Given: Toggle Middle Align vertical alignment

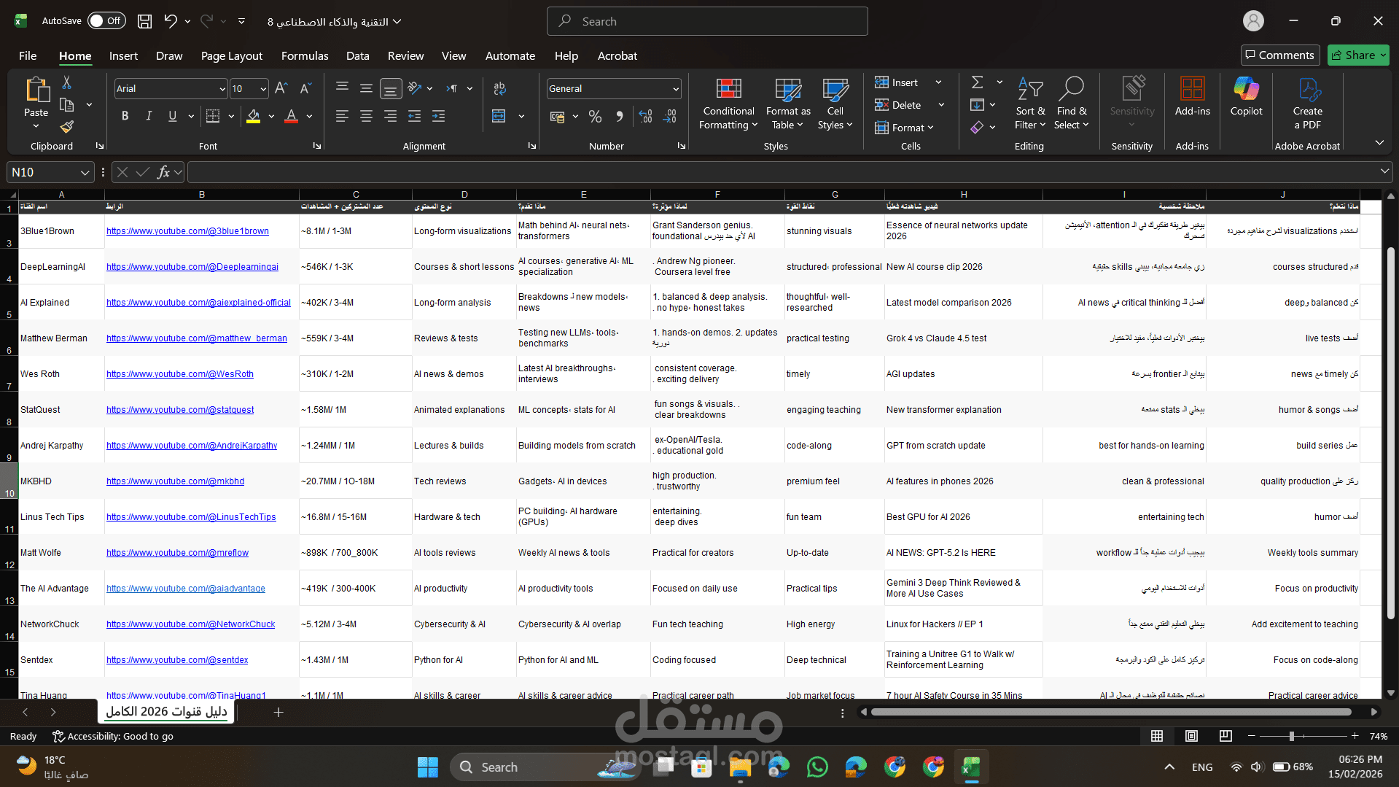Looking at the screenshot, I should tap(366, 88).
